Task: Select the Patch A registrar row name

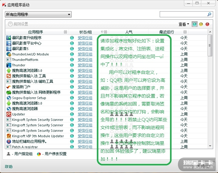Action: [25, 147]
